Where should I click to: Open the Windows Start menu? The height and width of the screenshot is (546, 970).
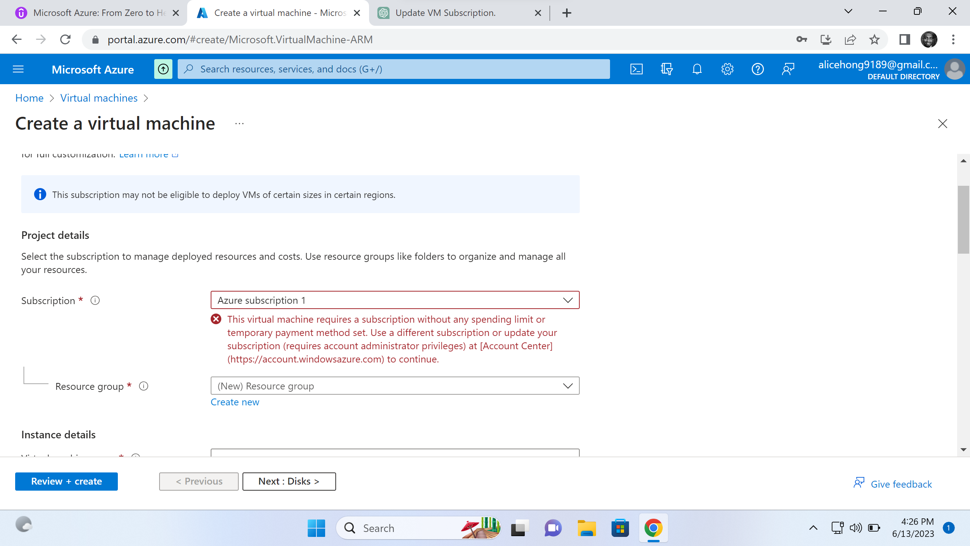(x=316, y=528)
